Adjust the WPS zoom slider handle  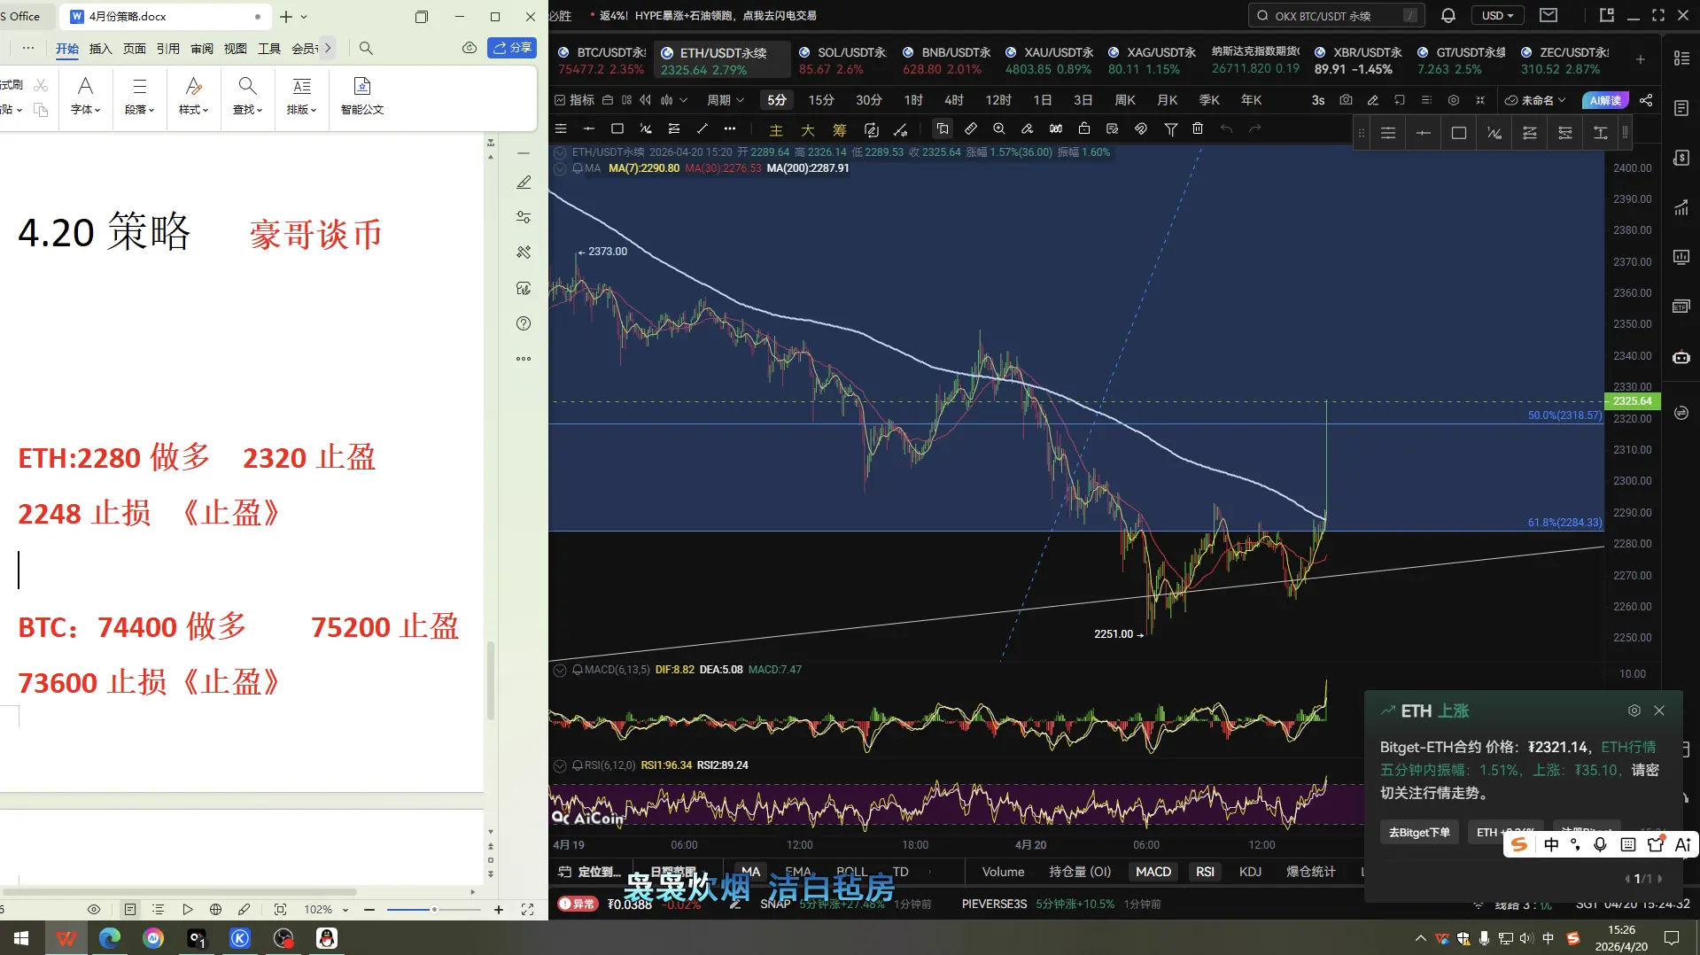click(434, 910)
